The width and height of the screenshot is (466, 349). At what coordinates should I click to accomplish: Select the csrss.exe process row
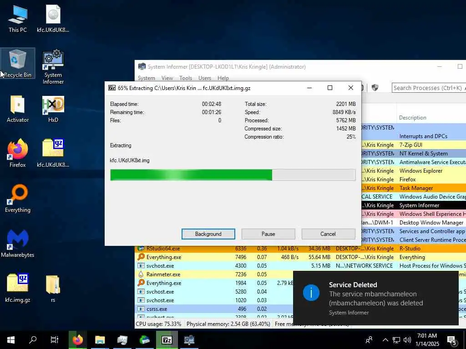point(215,309)
